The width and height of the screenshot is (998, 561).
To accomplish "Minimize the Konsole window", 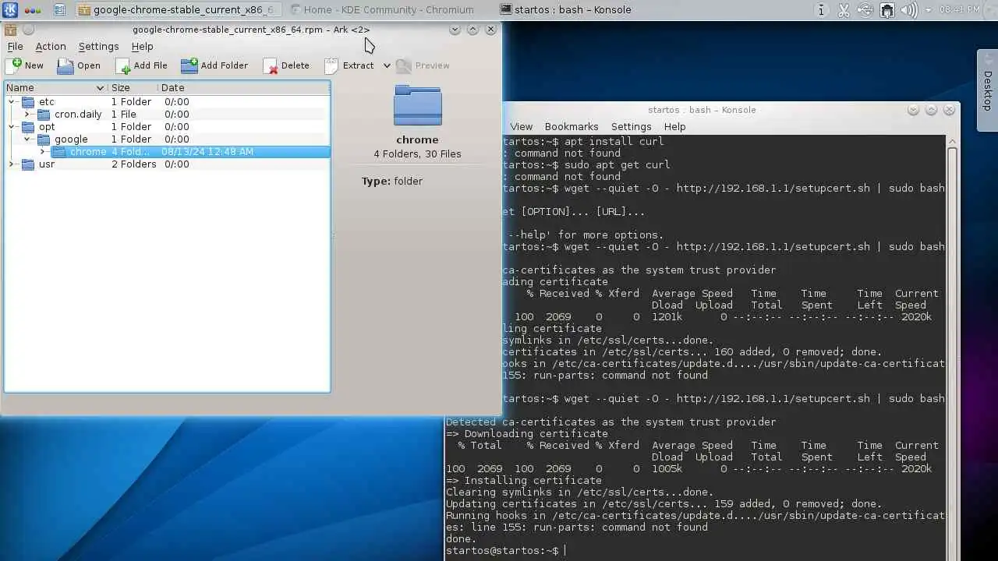I will click(x=913, y=110).
